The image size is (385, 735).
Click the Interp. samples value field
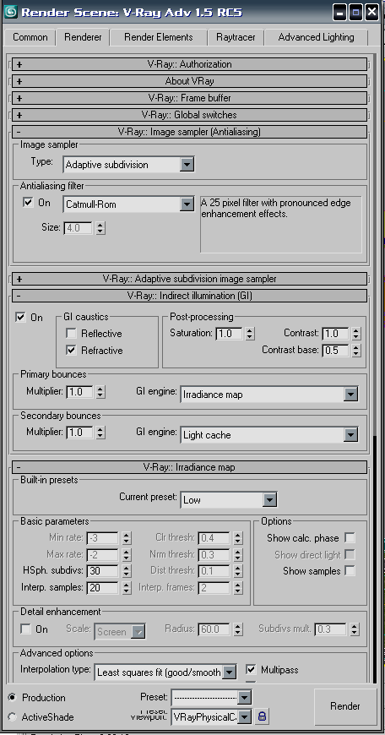[x=102, y=587]
